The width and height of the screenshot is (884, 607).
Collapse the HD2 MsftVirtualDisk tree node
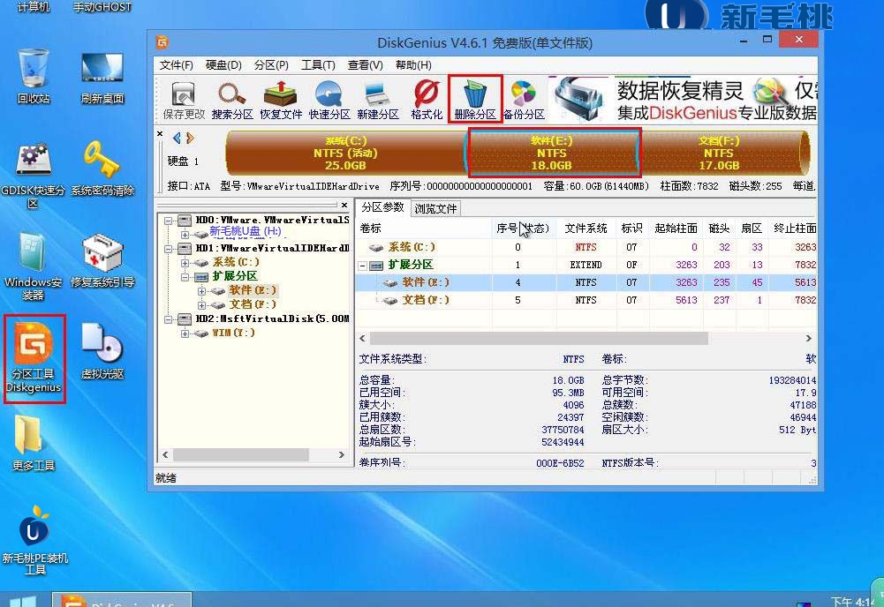[x=168, y=319]
